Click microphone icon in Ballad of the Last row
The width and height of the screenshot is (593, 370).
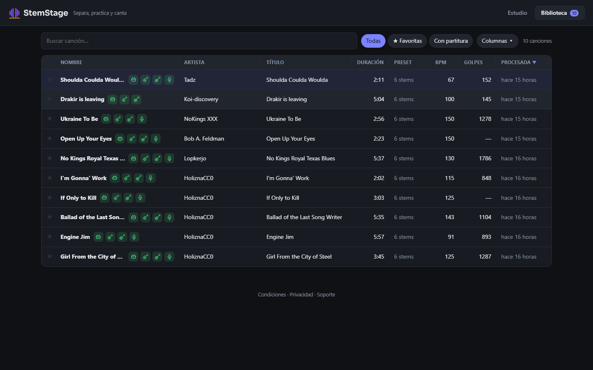pos(169,217)
